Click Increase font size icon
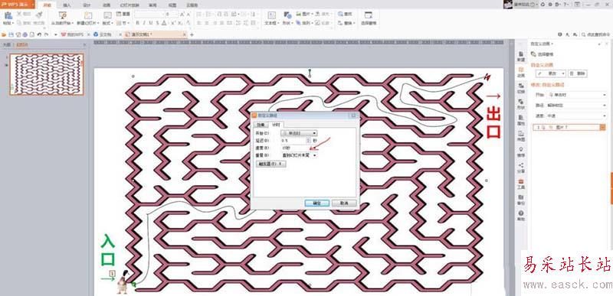This screenshot has height=296, width=613. (x=182, y=14)
